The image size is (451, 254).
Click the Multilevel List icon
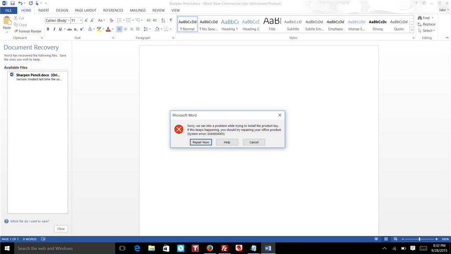click(x=138, y=20)
